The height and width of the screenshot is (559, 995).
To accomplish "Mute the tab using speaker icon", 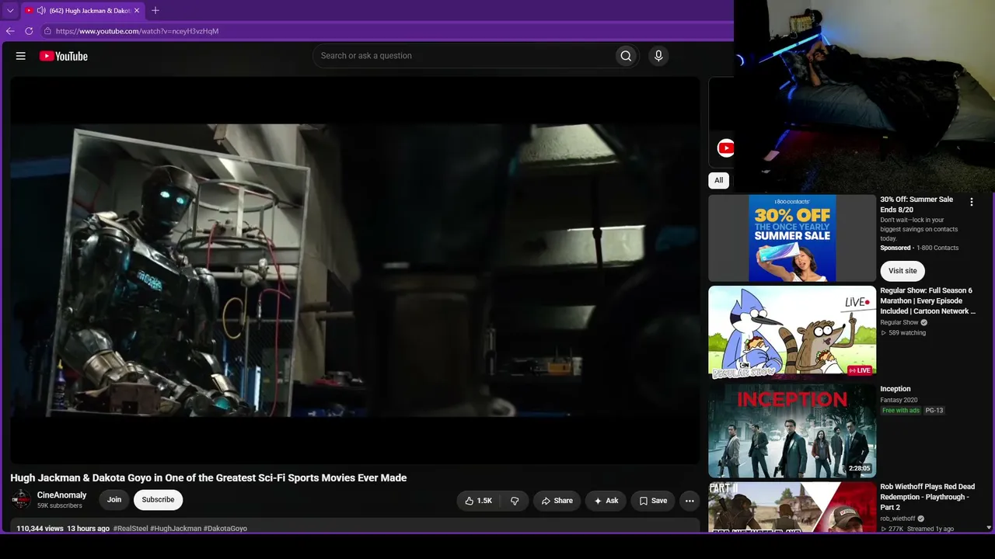I will 41,11.
